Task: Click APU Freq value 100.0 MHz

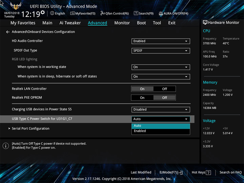Action: pos(210,57)
